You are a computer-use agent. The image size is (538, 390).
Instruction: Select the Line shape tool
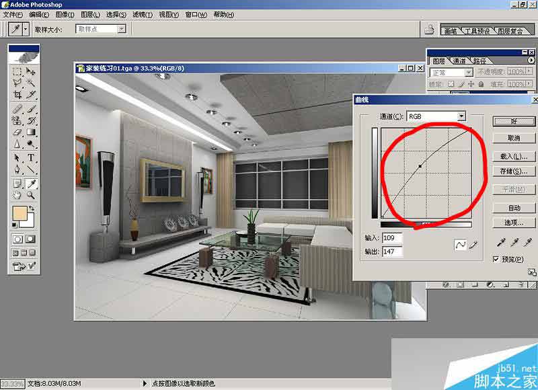coord(31,169)
